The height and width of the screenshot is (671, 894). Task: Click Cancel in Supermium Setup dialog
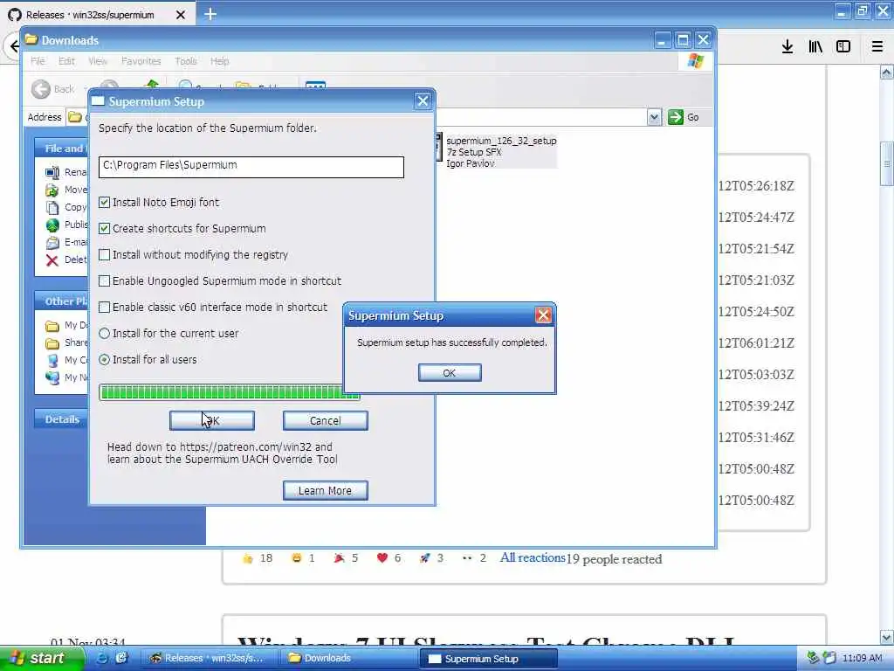tap(325, 420)
